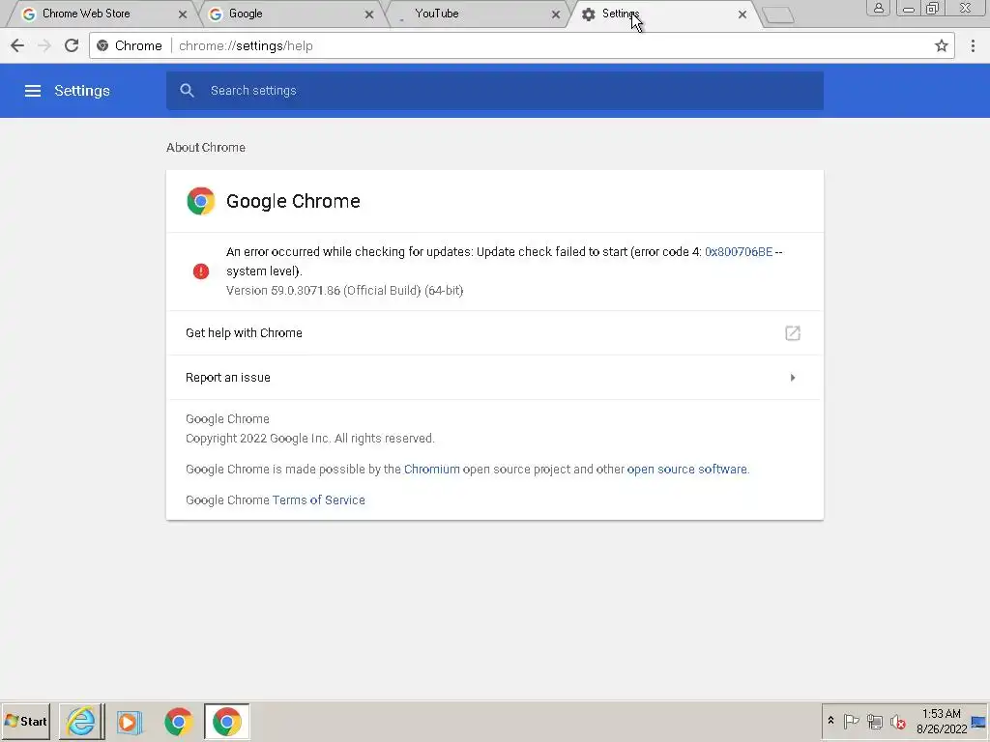The width and height of the screenshot is (990, 742).
Task: Open the Chrome three-dot menu
Action: point(973,45)
